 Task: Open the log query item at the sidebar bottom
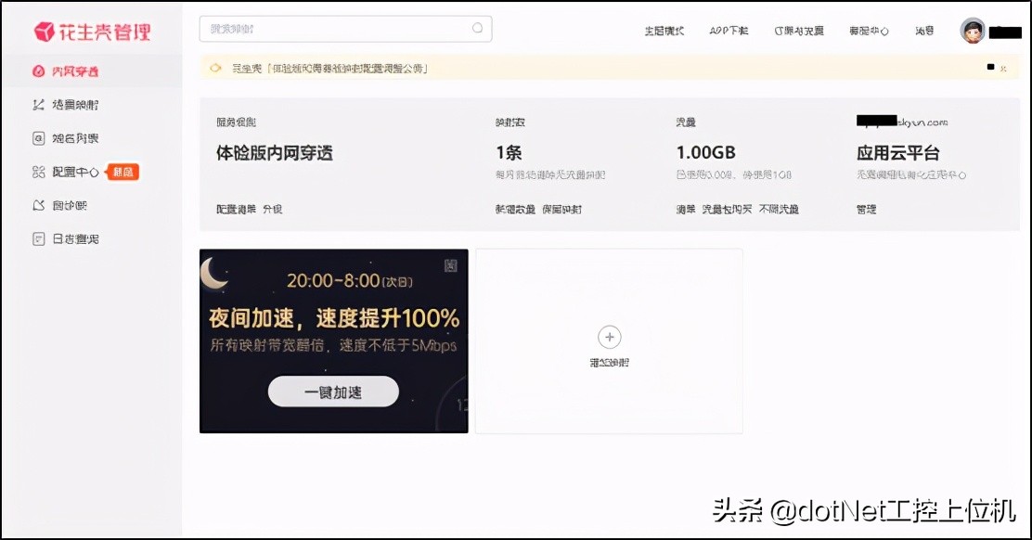coord(72,238)
